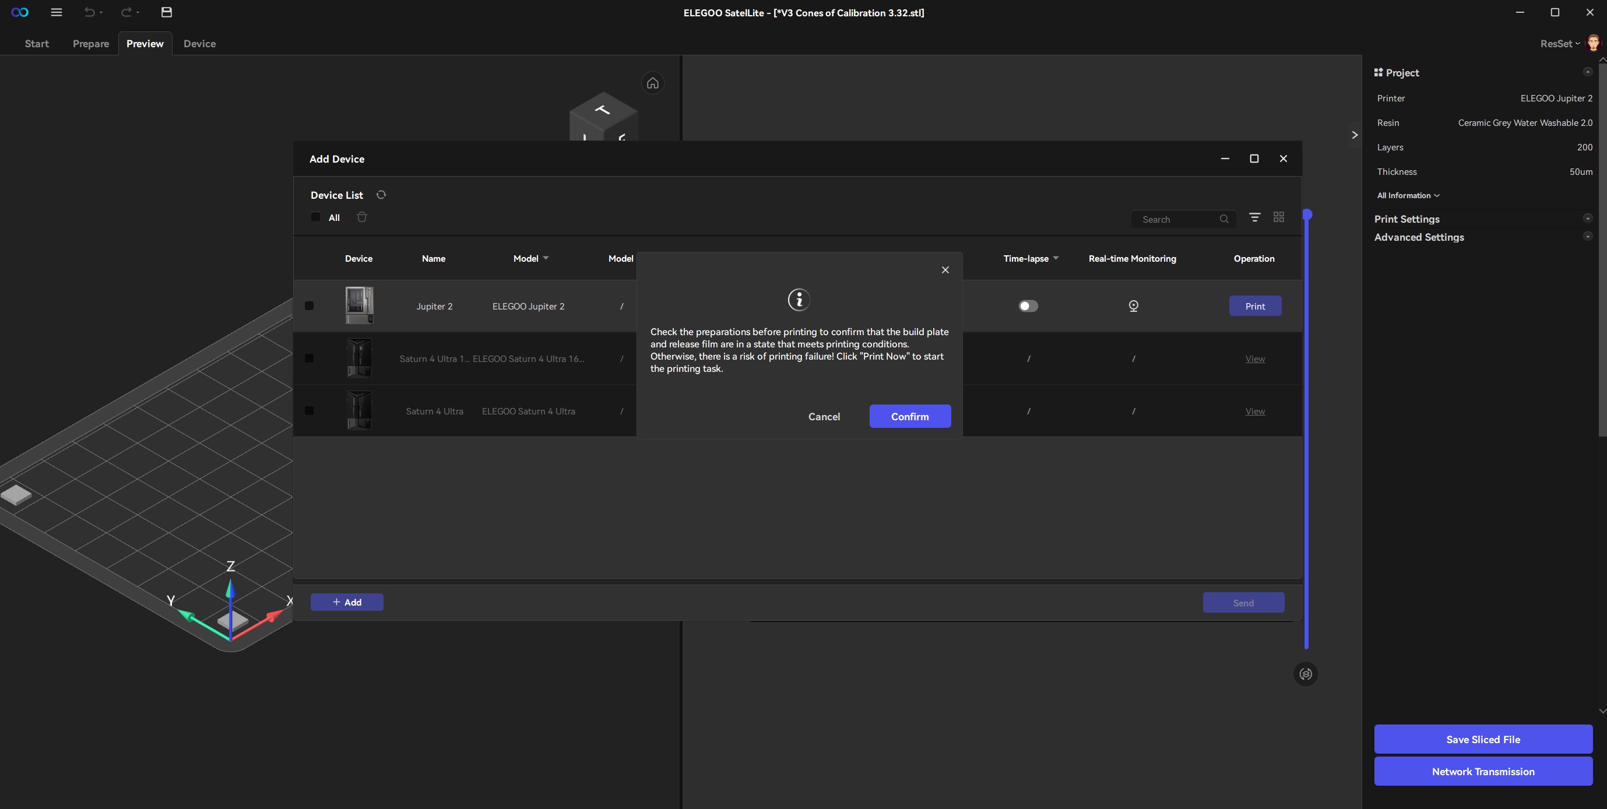This screenshot has width=1607, height=809.
Task: Open the Model column filter dropdown
Action: tap(546, 258)
